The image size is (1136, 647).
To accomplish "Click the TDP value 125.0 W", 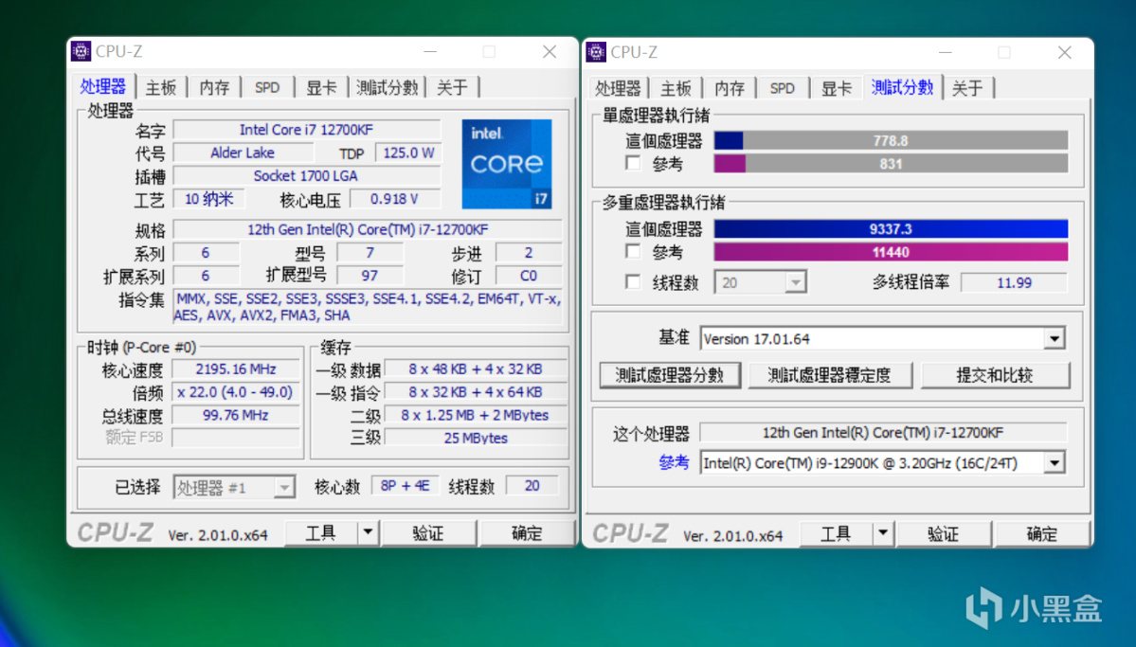I will (x=408, y=153).
